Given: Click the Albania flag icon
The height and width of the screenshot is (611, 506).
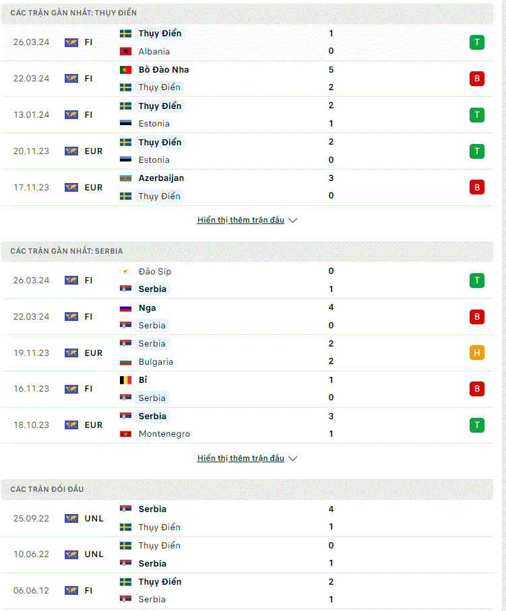Looking at the screenshot, I should click(x=125, y=51).
